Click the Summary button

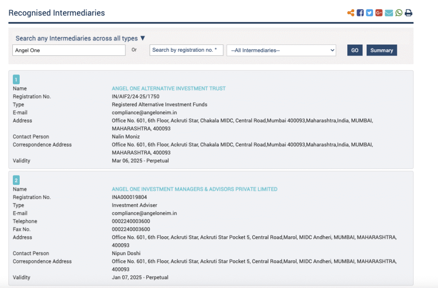(382, 50)
